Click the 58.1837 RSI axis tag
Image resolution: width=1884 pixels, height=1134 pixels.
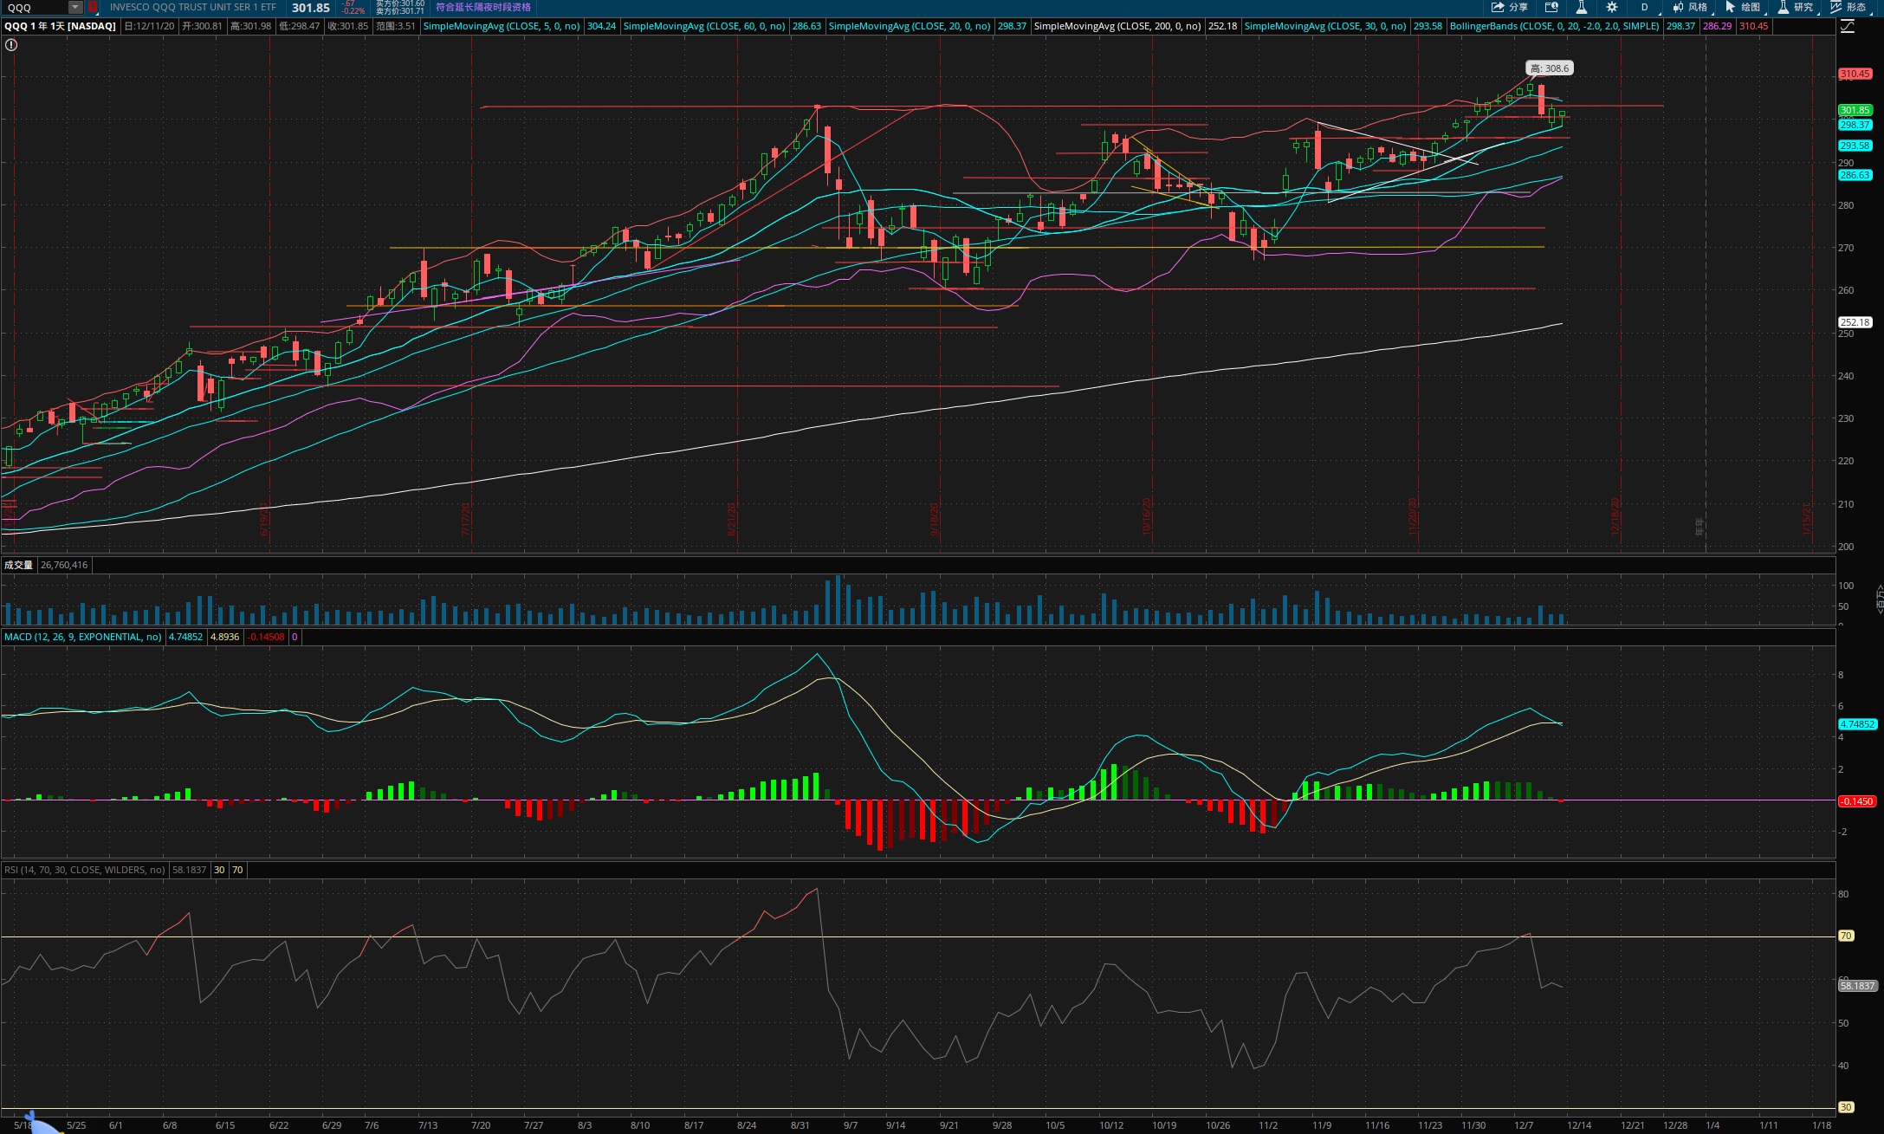(1857, 986)
